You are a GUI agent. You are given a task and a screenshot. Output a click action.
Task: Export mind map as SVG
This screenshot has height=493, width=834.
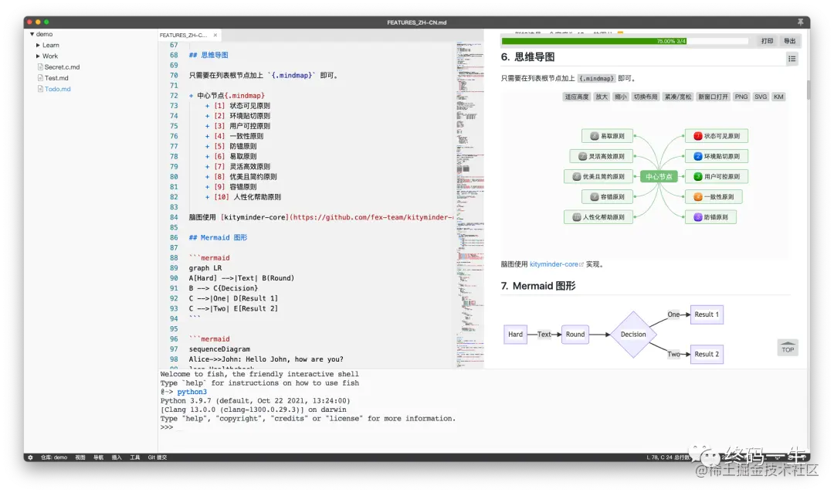coord(761,97)
